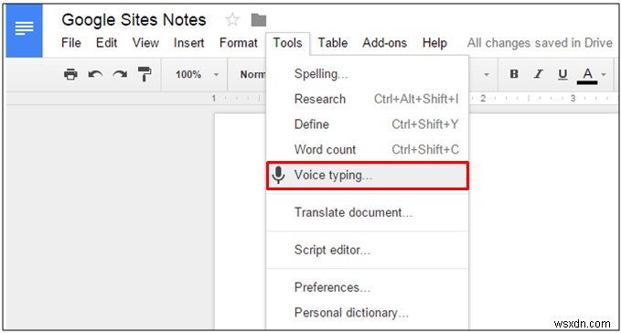The image size is (621, 333).
Task: Choose Word count from Tools menu
Action: pos(367,150)
